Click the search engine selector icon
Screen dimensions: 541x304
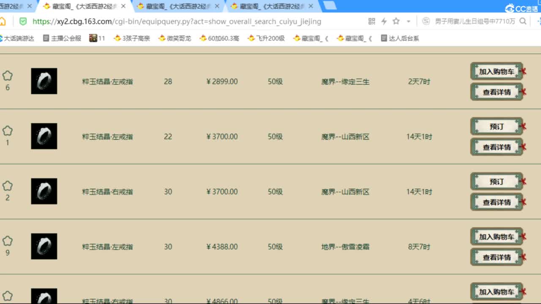coord(426,21)
